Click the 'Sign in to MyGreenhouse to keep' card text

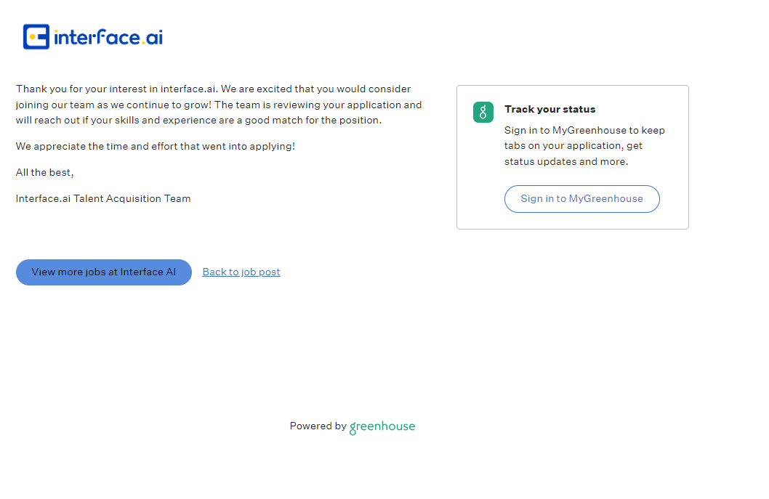584,131
